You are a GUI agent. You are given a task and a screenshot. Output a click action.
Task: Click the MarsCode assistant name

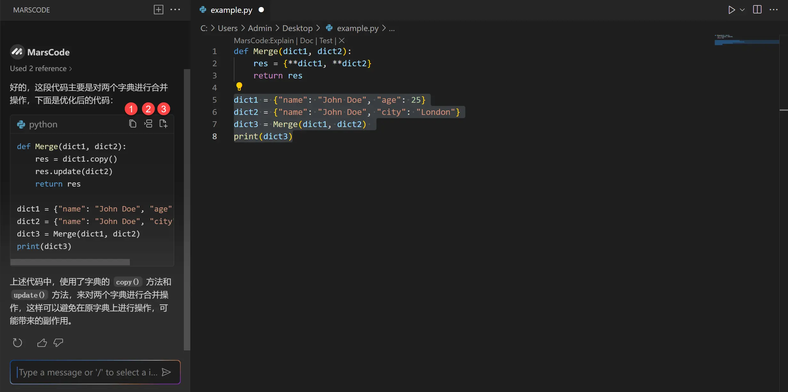pos(48,52)
